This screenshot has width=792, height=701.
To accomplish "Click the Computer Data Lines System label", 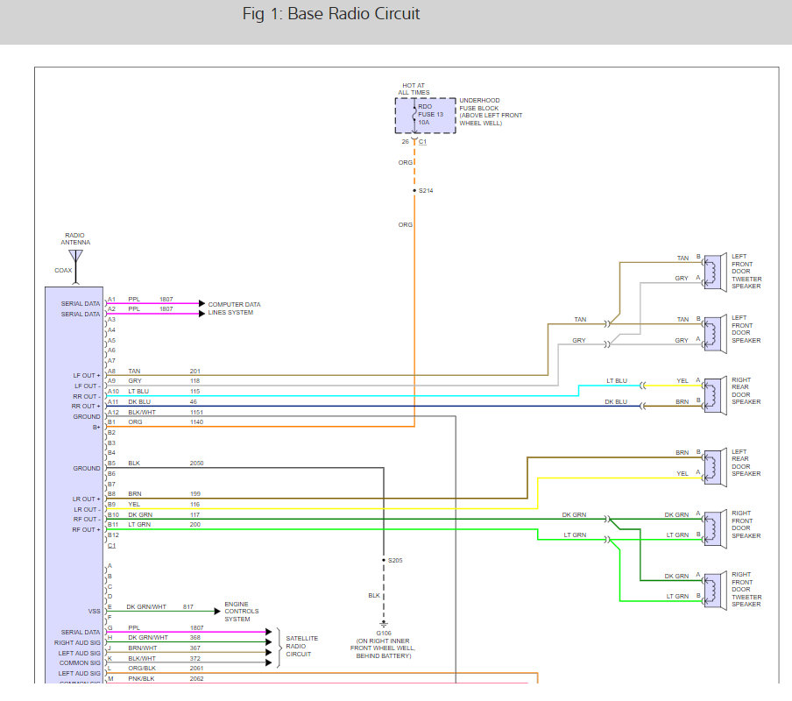I will coord(234,308).
